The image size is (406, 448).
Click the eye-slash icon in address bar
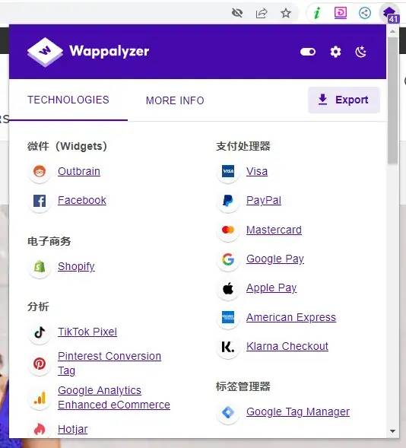pos(237,13)
